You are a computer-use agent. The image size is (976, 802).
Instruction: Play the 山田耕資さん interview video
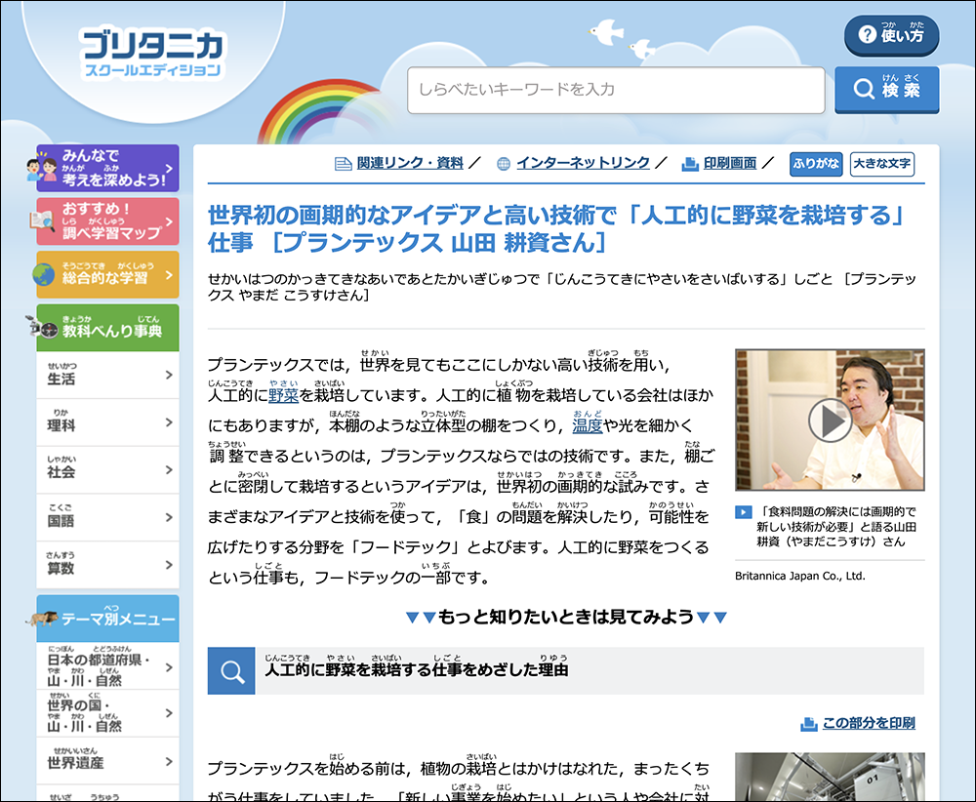(x=830, y=421)
